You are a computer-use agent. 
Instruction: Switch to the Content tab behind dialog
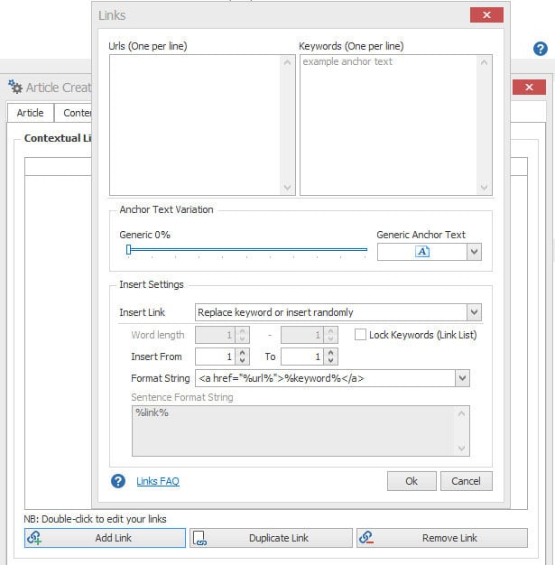(73, 113)
